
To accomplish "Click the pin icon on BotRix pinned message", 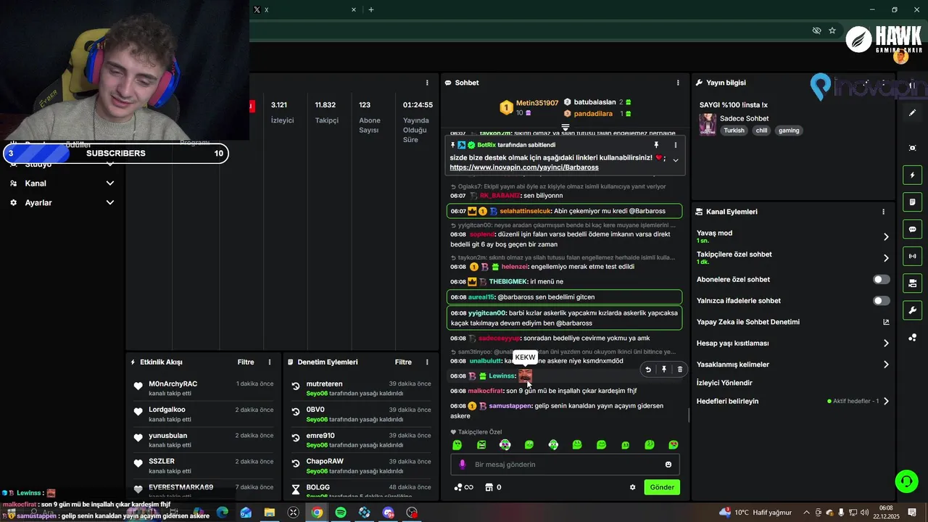I will coord(657,145).
